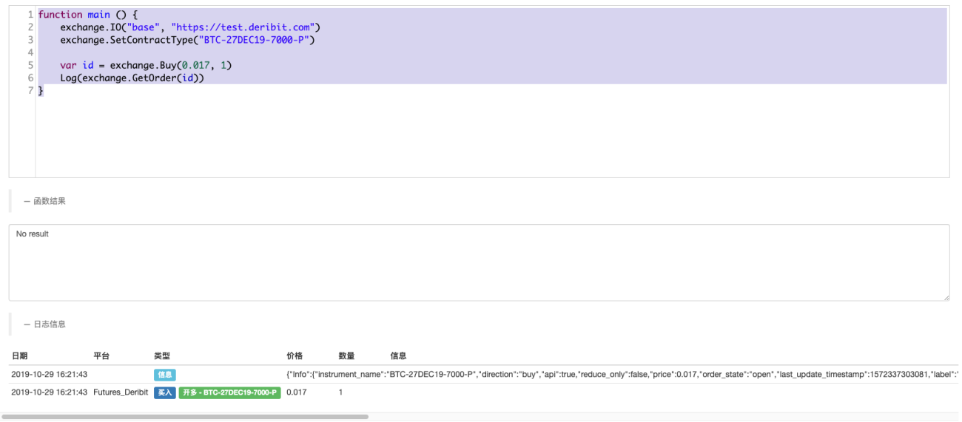Image resolution: width=962 pixels, height=422 pixels.
Task: Click the 类型 column header
Action: point(162,356)
